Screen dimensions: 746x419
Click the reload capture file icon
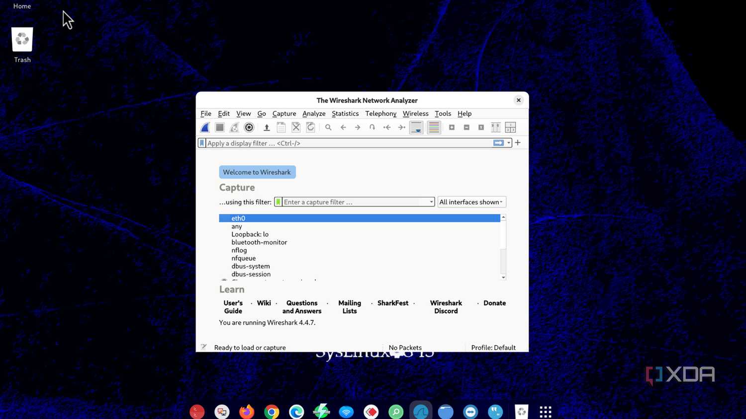tap(311, 128)
